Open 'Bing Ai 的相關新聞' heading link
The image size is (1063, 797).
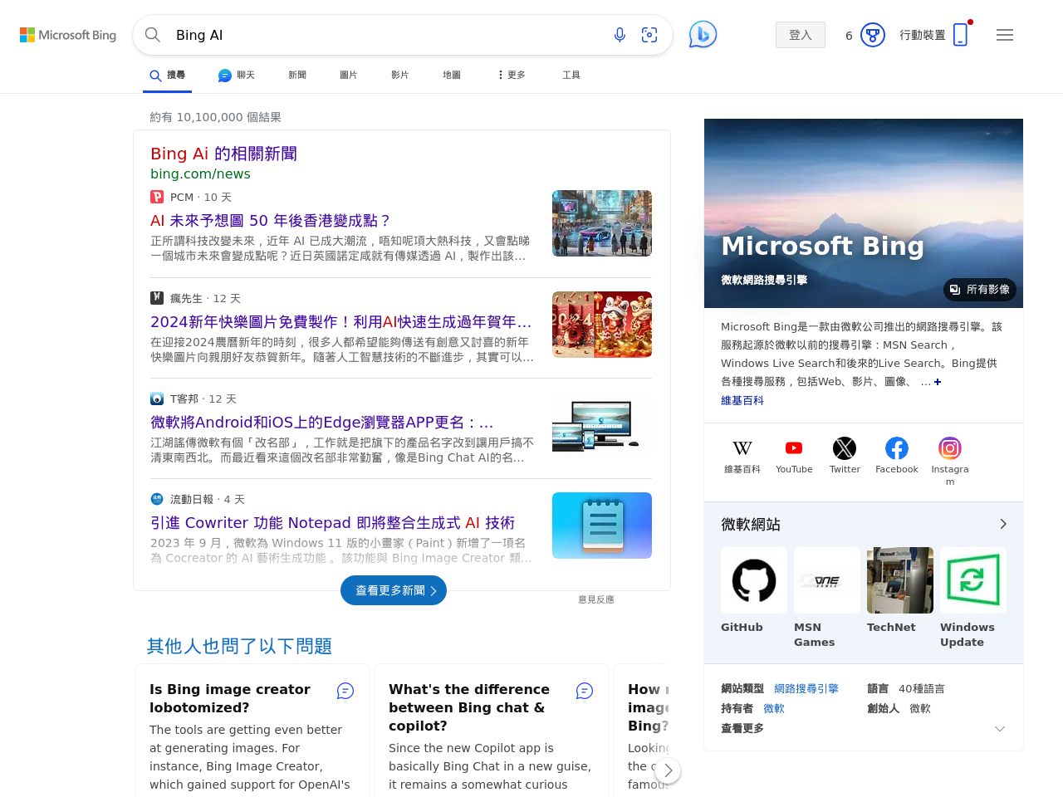223,154
